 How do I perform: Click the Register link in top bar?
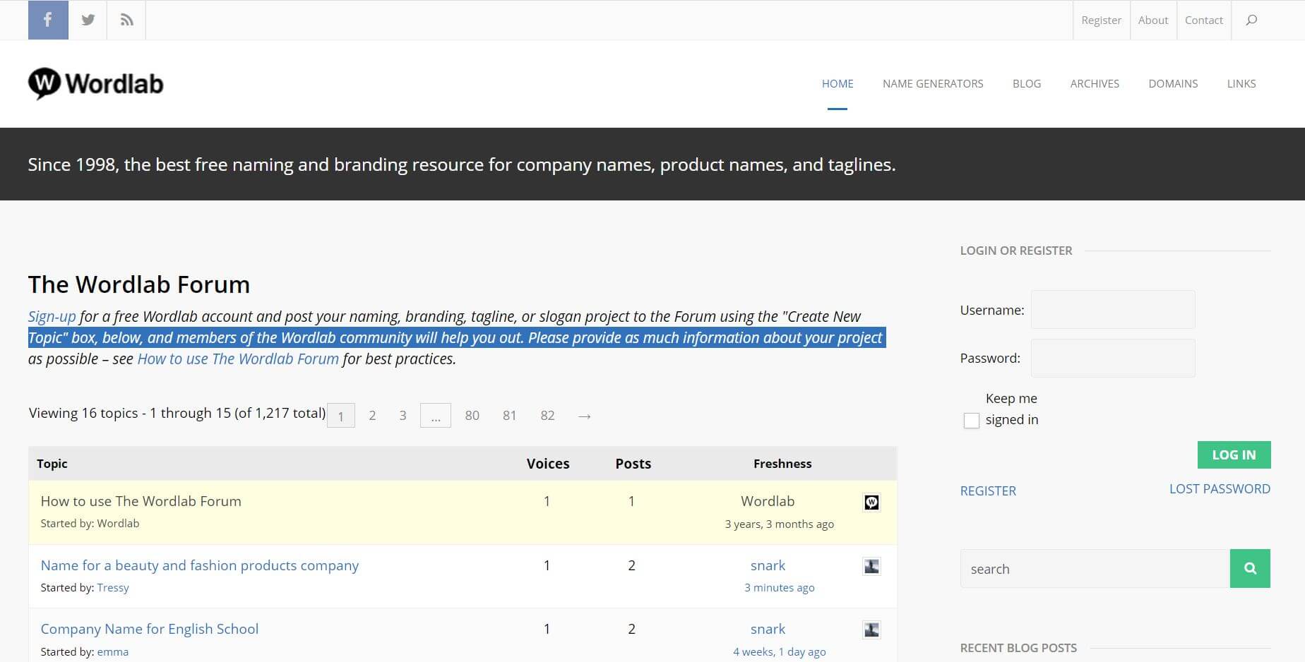(1101, 20)
